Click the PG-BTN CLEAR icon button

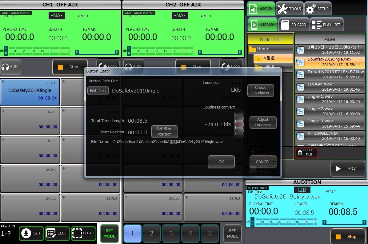click(x=83, y=233)
